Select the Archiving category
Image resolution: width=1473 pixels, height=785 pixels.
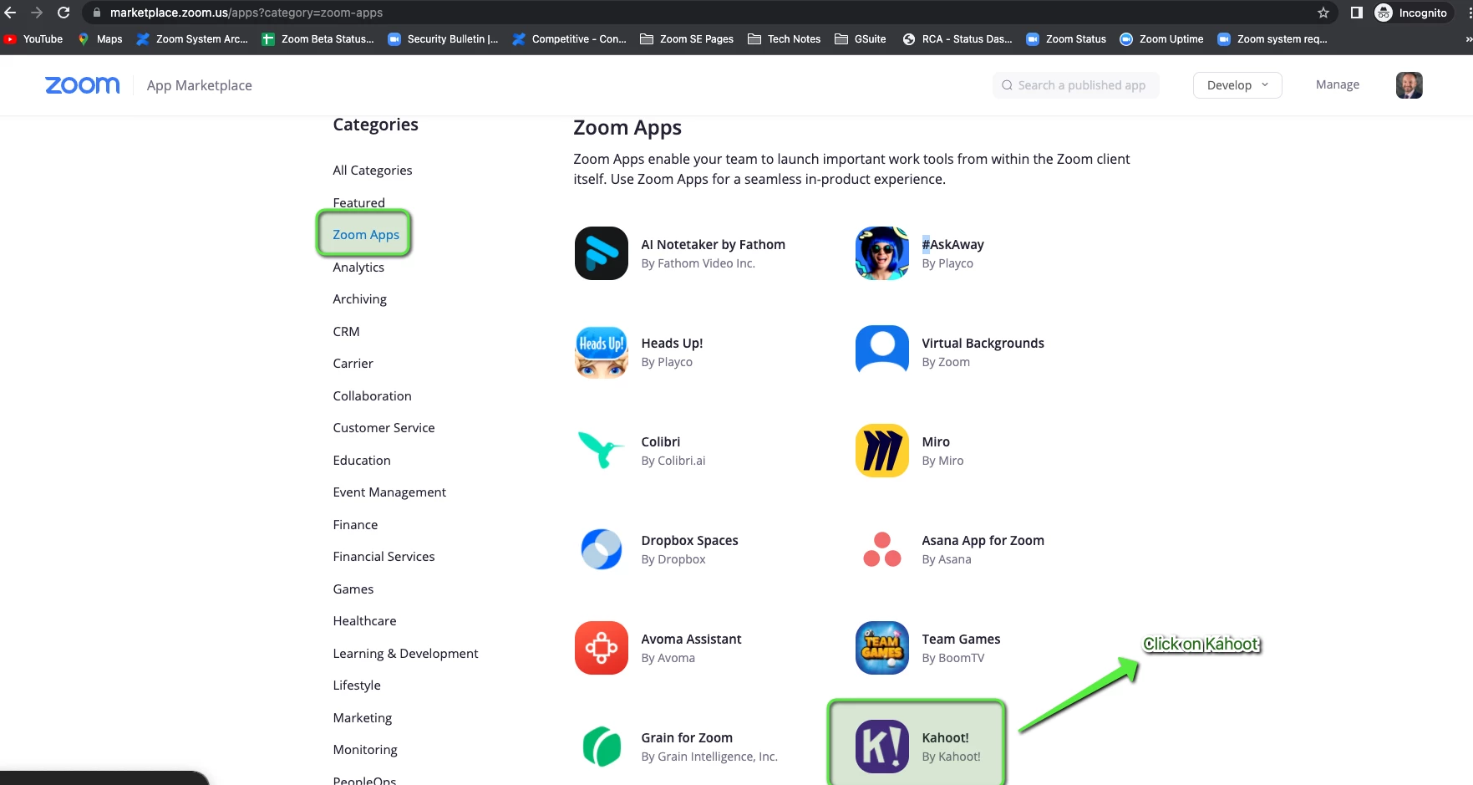tap(360, 299)
